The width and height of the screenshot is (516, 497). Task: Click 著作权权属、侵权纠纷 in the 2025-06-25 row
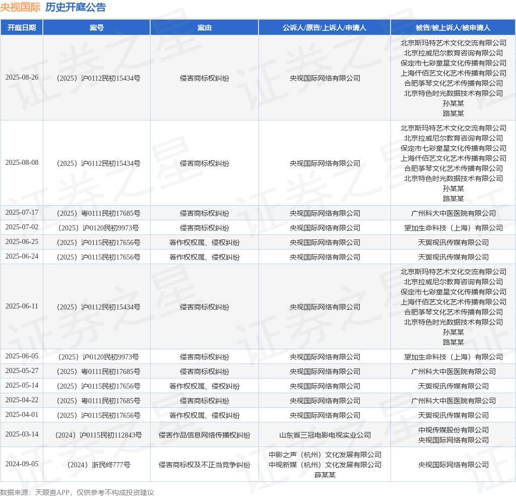tap(205, 242)
